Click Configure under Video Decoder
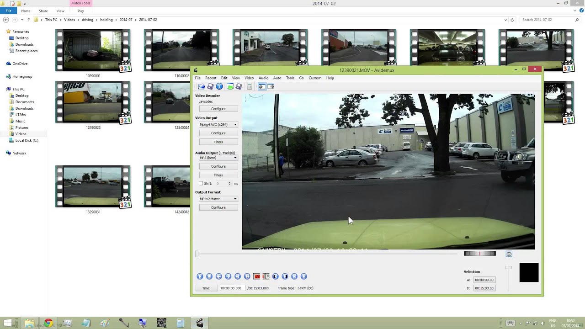 (x=218, y=109)
